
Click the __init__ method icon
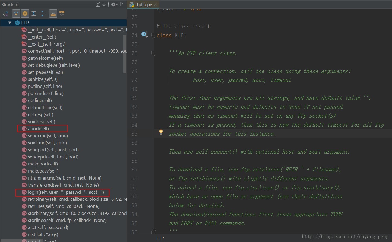24,30
